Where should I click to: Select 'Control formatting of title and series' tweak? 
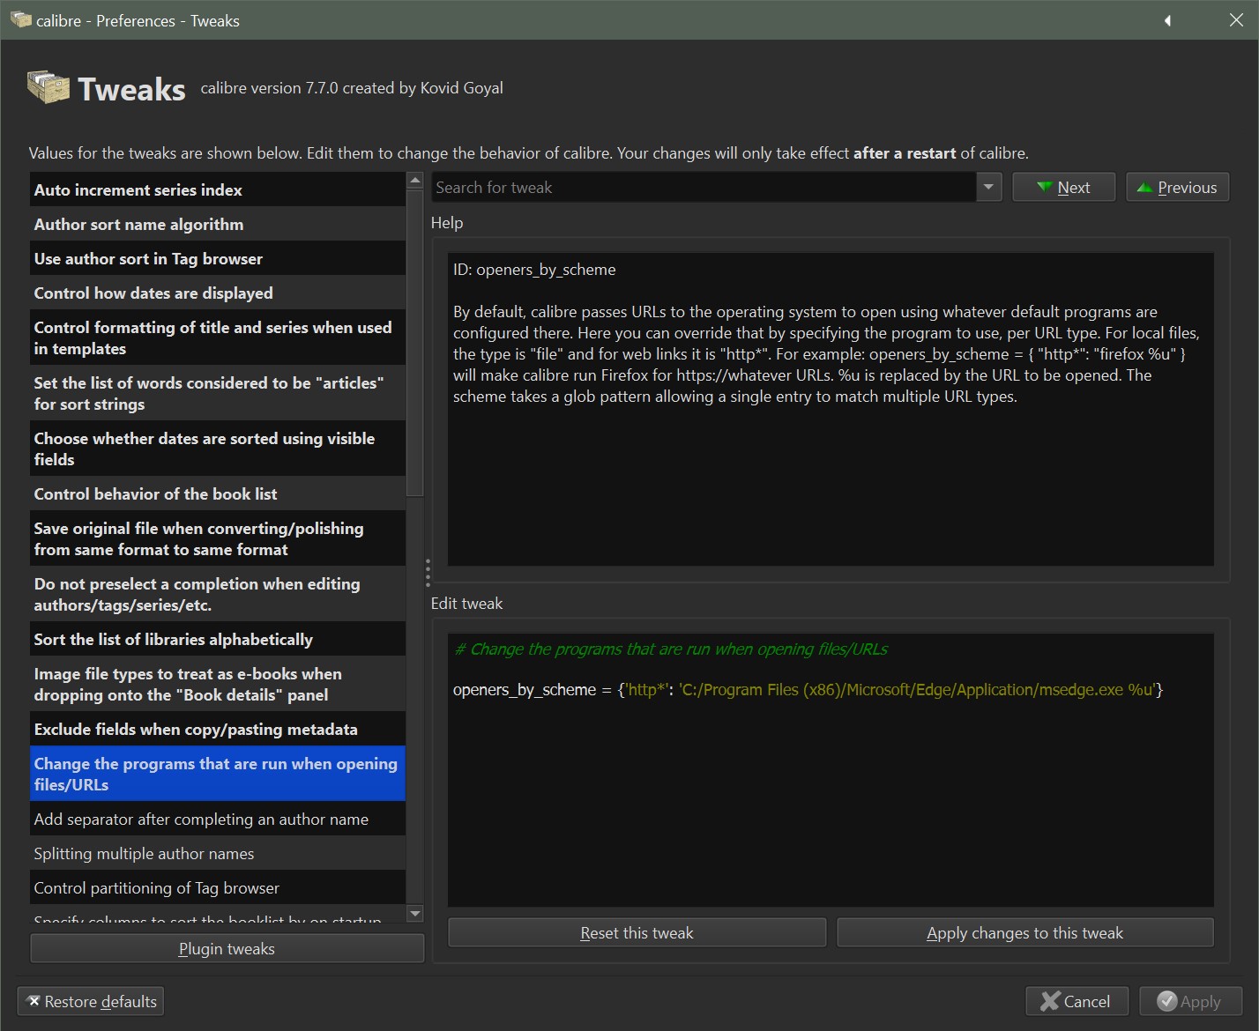pyautogui.click(x=218, y=337)
